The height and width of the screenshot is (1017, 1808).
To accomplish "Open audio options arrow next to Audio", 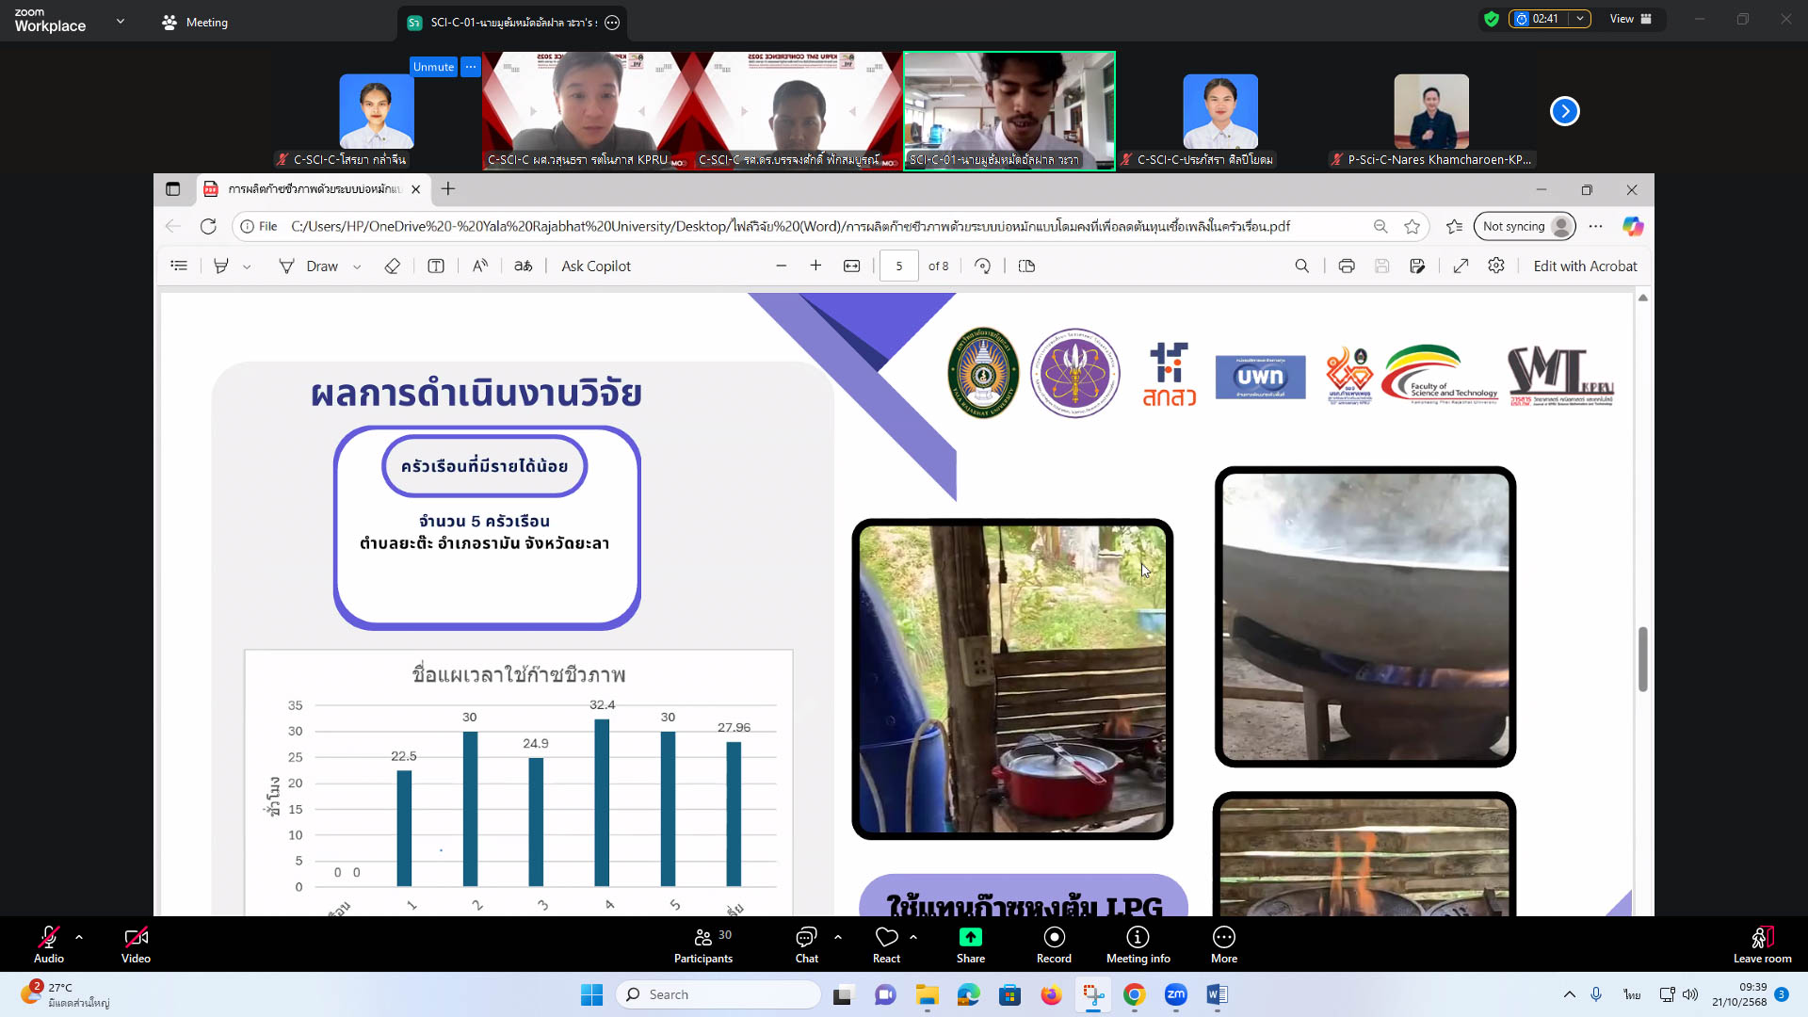I will [79, 937].
